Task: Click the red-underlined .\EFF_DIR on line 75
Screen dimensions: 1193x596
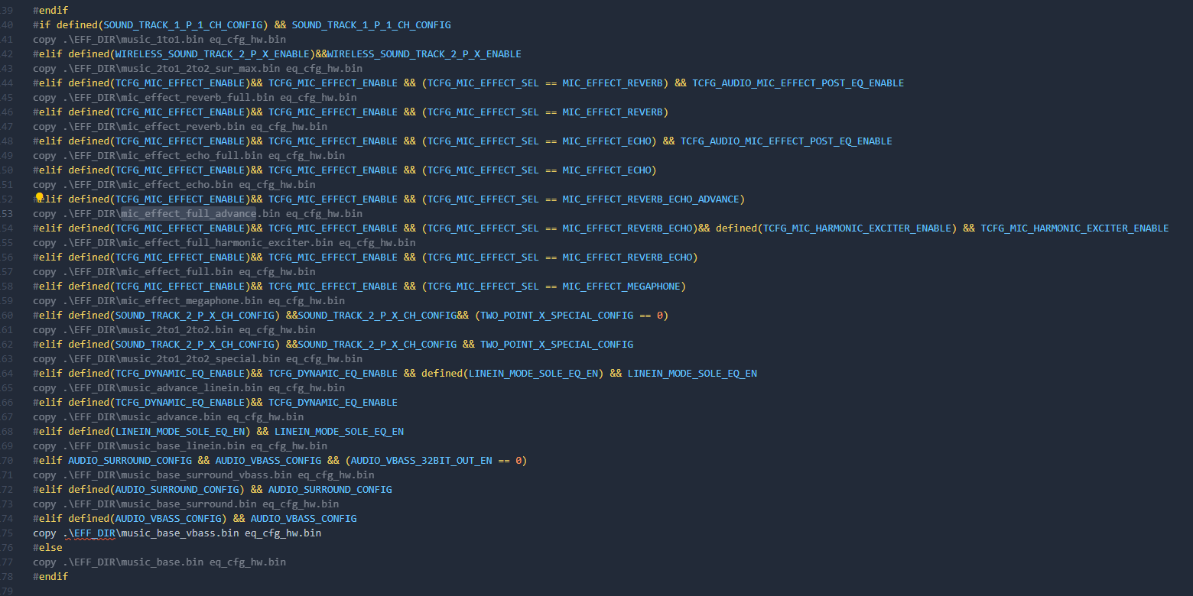Action: [x=89, y=533]
